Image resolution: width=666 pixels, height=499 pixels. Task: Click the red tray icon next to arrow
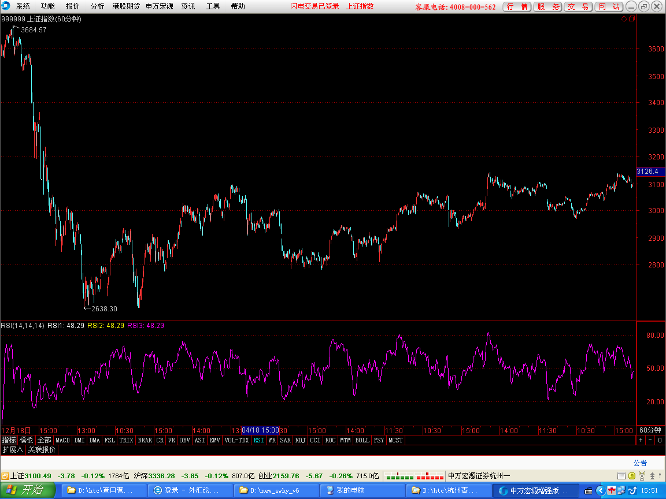(611, 490)
